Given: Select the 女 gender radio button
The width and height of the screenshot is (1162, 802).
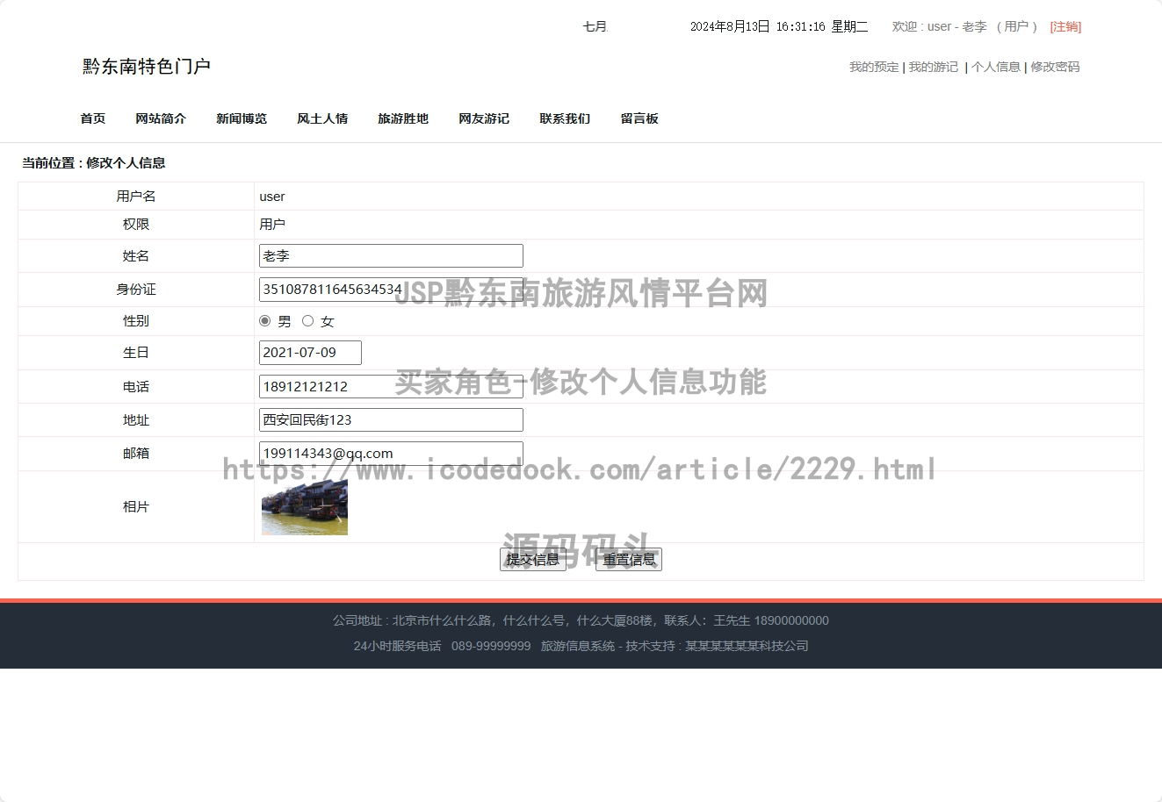Looking at the screenshot, I should pos(307,321).
